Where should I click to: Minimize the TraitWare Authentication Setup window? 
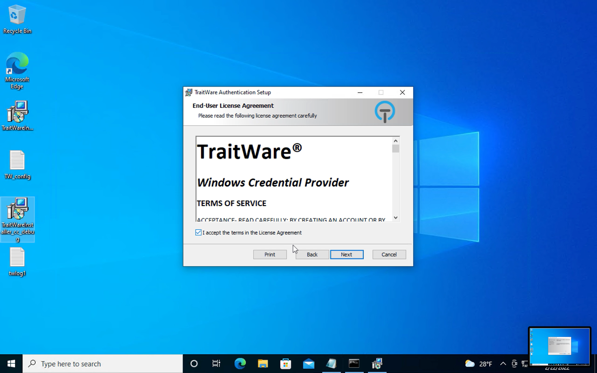pyautogui.click(x=360, y=93)
